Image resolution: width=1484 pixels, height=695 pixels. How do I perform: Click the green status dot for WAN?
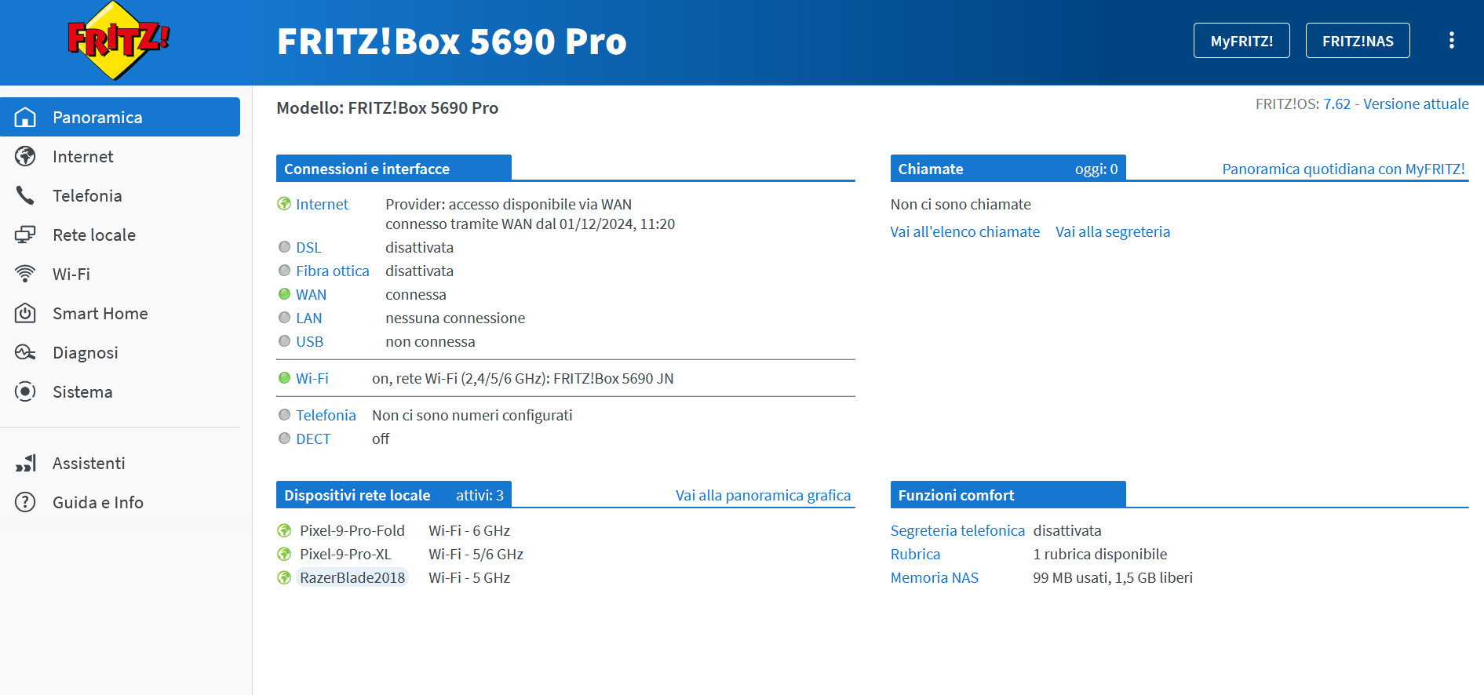284,294
